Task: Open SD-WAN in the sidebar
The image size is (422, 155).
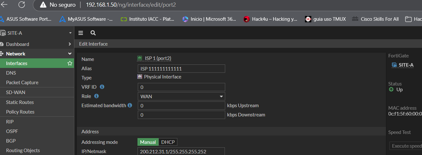Action: tap(16, 92)
